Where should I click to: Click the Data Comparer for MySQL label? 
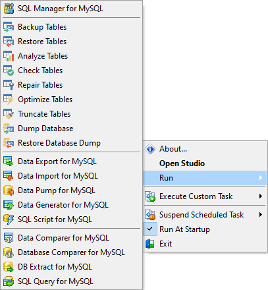(63, 238)
